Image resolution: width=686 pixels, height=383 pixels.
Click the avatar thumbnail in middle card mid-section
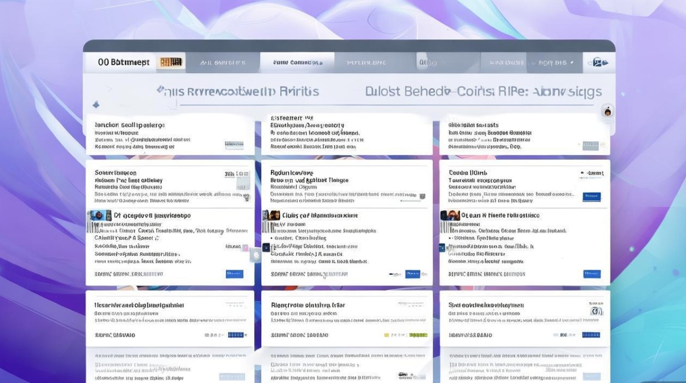point(274,216)
